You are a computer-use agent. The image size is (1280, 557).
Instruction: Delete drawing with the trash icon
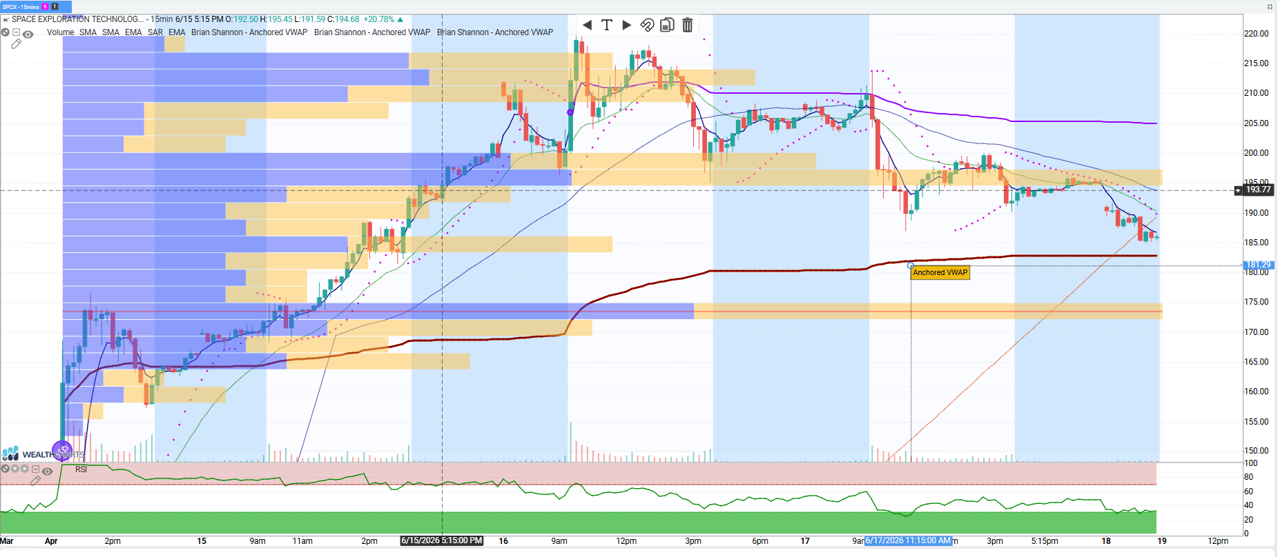[x=688, y=25]
